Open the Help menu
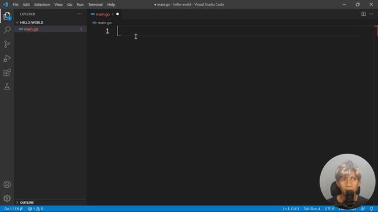 [111, 5]
